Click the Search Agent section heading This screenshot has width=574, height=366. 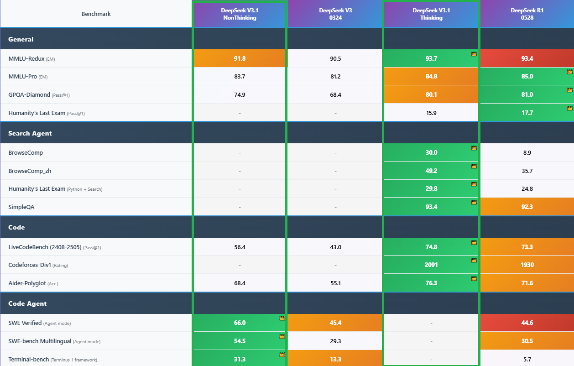point(30,133)
